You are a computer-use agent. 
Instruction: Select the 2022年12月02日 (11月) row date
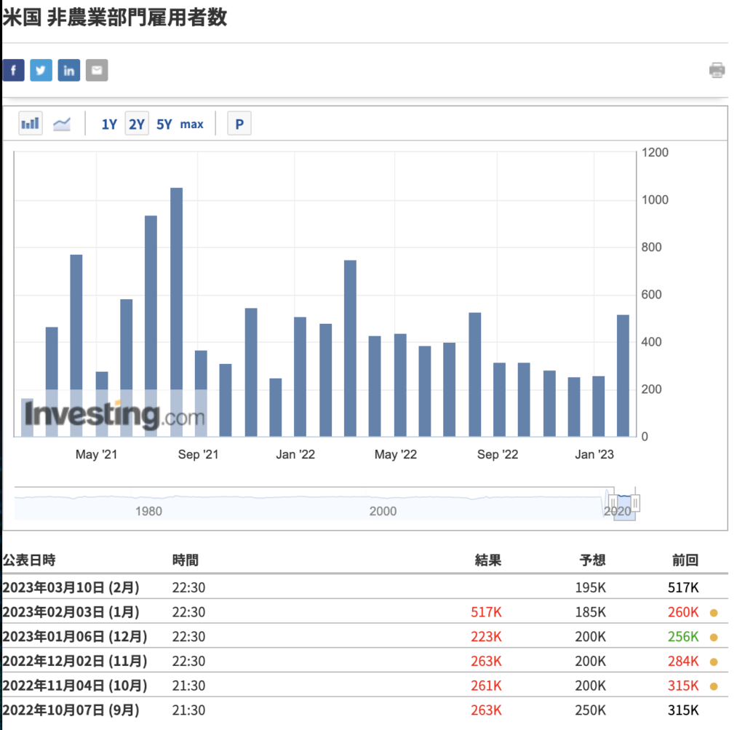(x=75, y=661)
